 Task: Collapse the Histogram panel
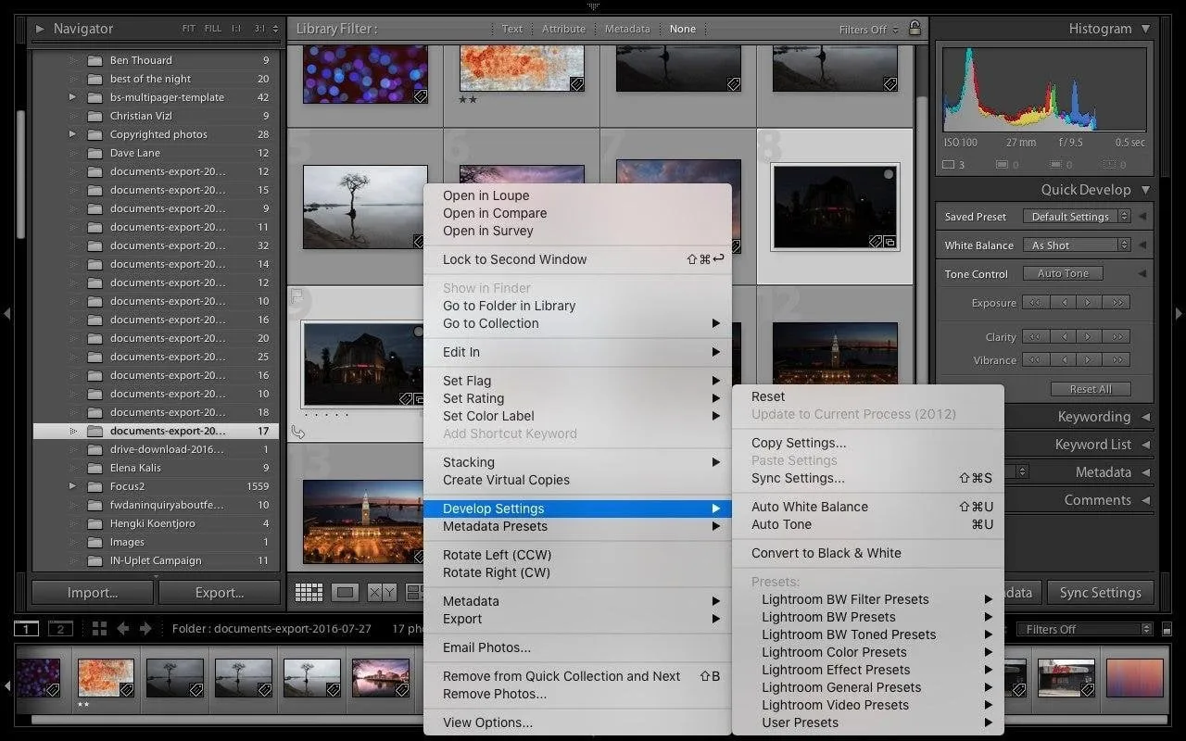(x=1146, y=29)
